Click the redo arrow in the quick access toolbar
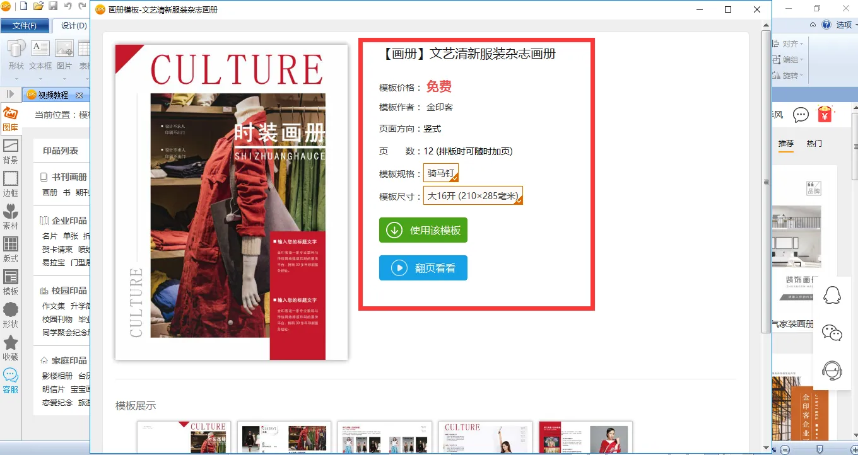858x455 pixels. point(82,6)
